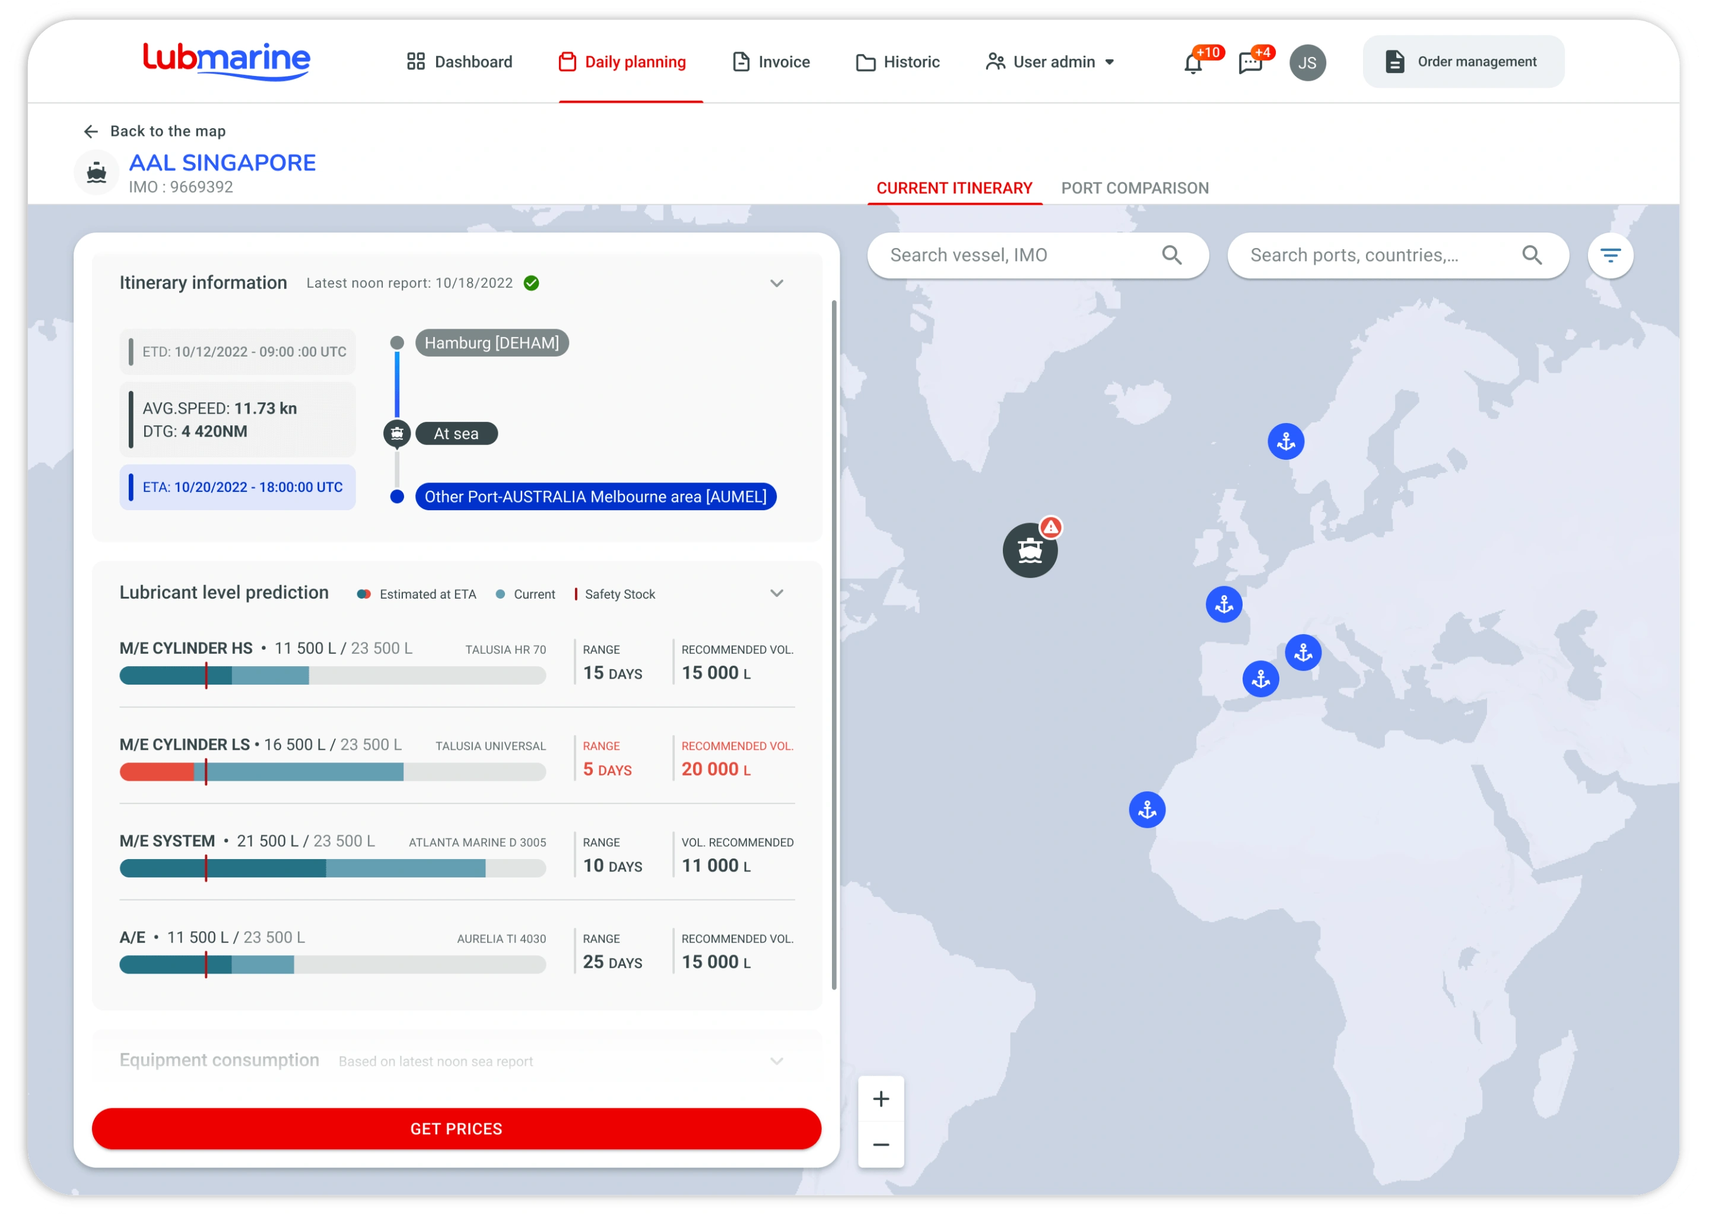Zoom in the map with plus button
Screen dimensions: 1709x1215
pyautogui.click(x=881, y=1099)
